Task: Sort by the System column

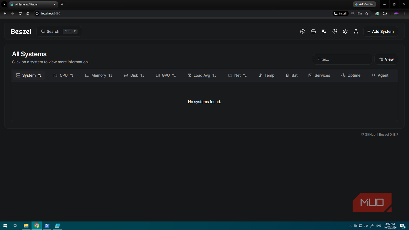Action: pyautogui.click(x=29, y=75)
